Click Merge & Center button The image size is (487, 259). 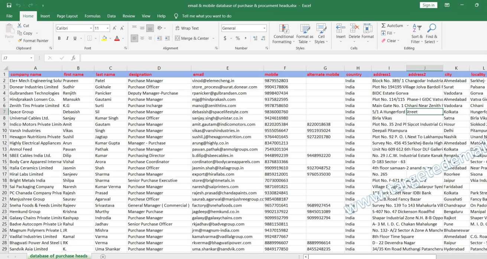coord(192,38)
